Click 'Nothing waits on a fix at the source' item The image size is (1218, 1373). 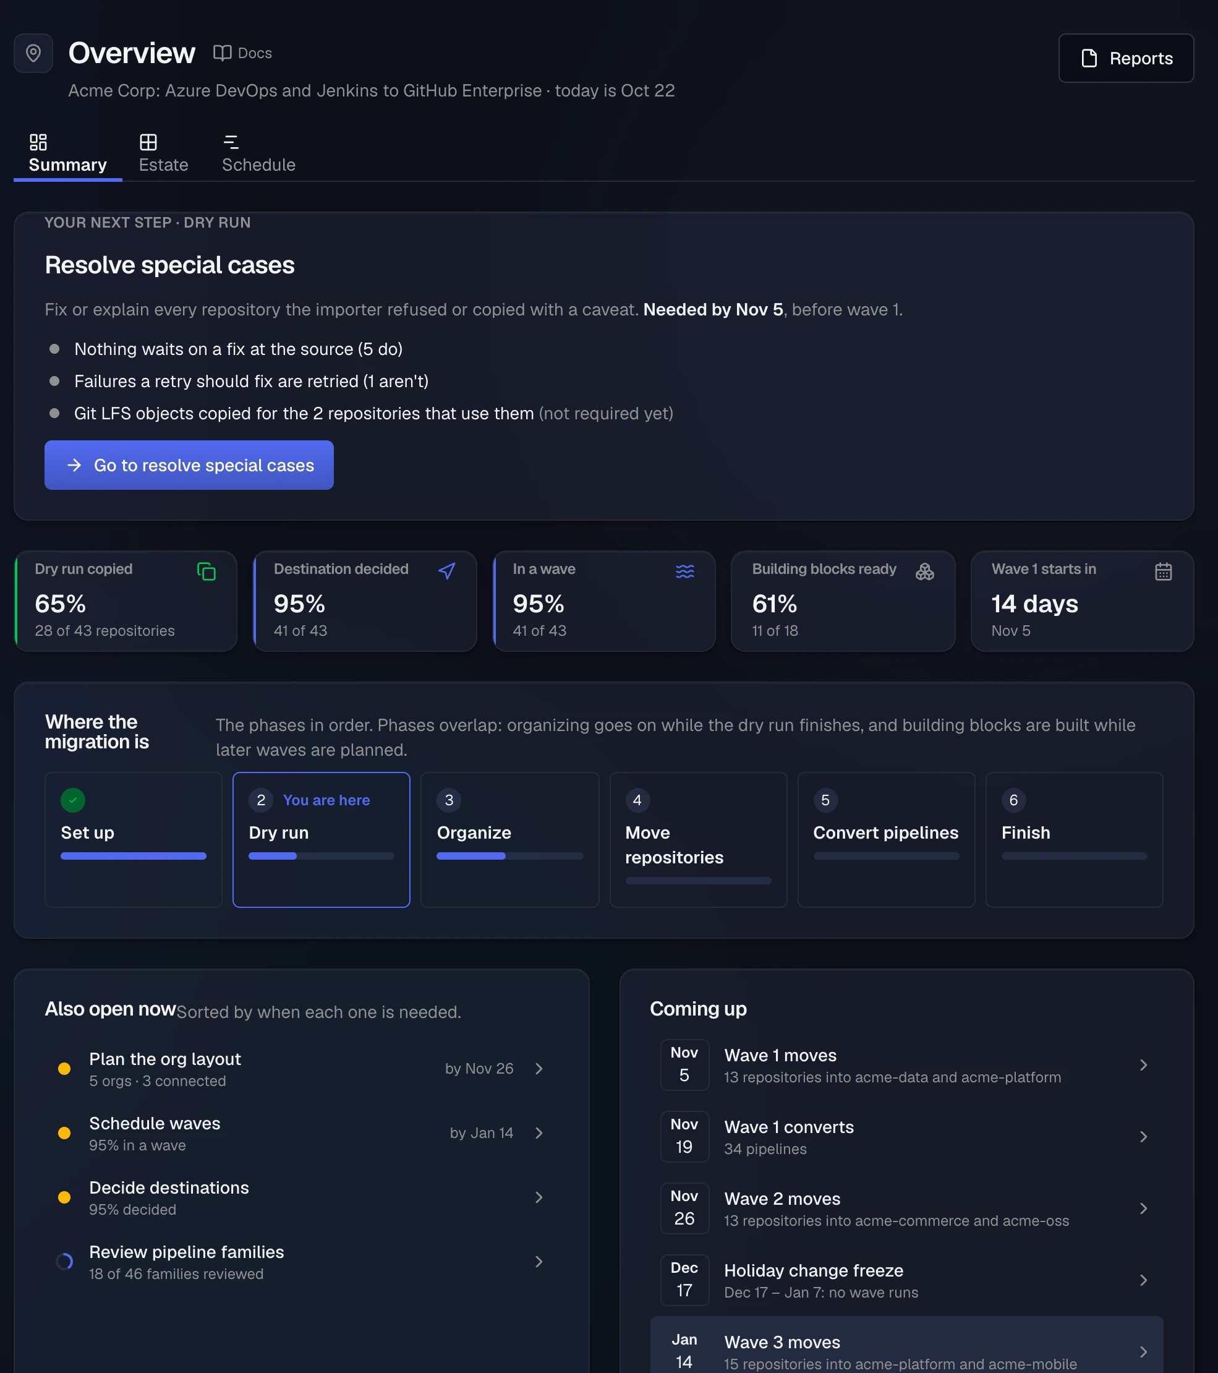239,349
